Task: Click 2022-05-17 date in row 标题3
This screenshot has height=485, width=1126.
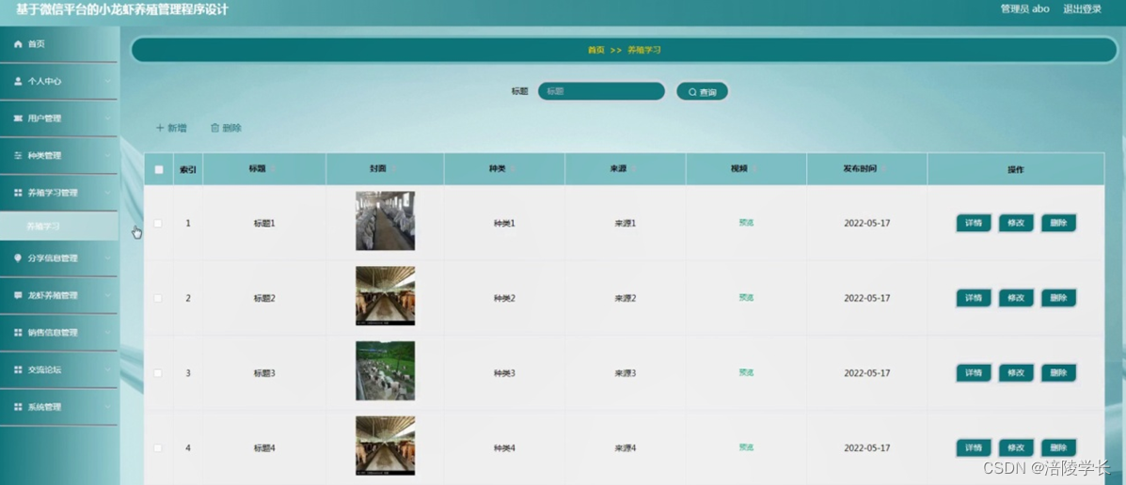Action: click(x=866, y=373)
